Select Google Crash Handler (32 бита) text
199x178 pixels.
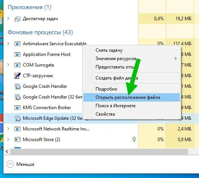pos(53,97)
